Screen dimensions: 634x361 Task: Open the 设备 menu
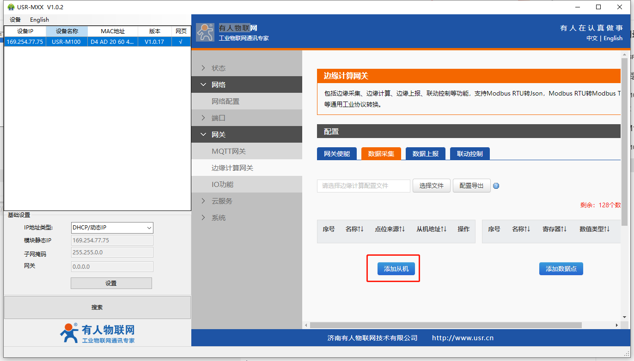tap(15, 20)
